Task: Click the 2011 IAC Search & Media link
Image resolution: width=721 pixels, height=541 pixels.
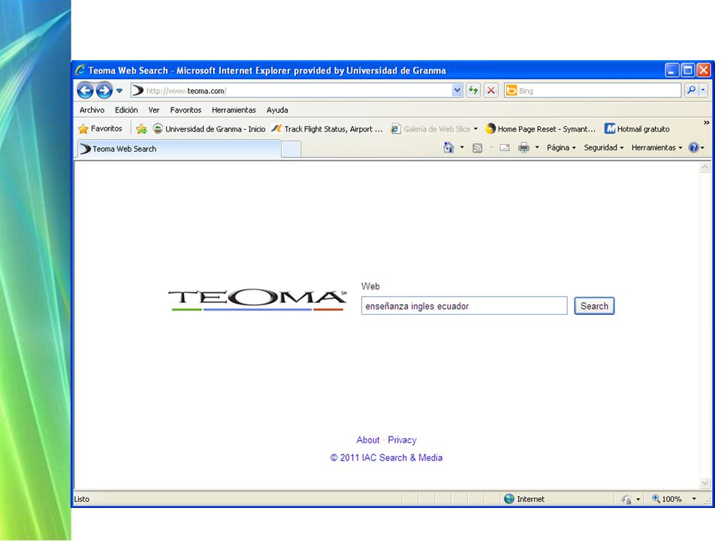Action: click(386, 458)
